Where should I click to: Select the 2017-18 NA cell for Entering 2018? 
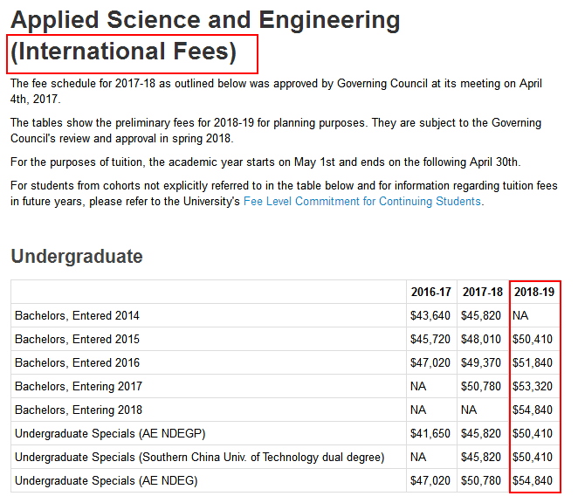(x=469, y=410)
